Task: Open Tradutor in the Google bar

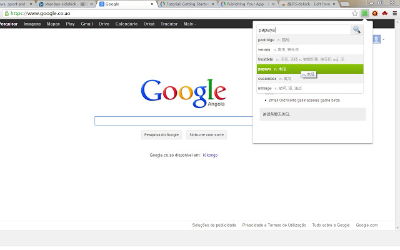Action: [169, 24]
